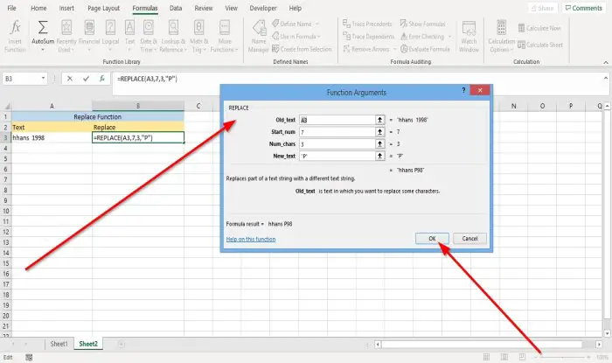The height and width of the screenshot is (363, 612).
Task: Click Calculate Now
Action: [539, 28]
